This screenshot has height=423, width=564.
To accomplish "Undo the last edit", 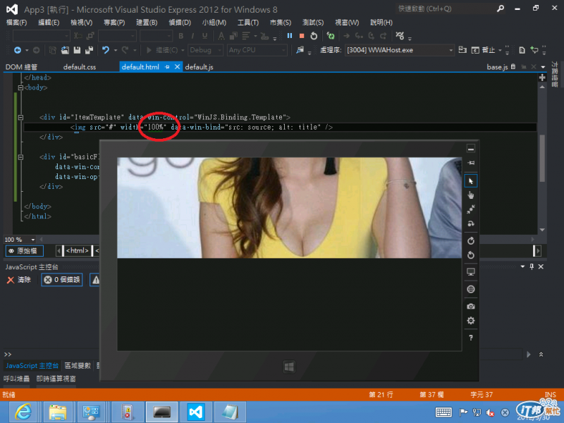I will point(105,50).
